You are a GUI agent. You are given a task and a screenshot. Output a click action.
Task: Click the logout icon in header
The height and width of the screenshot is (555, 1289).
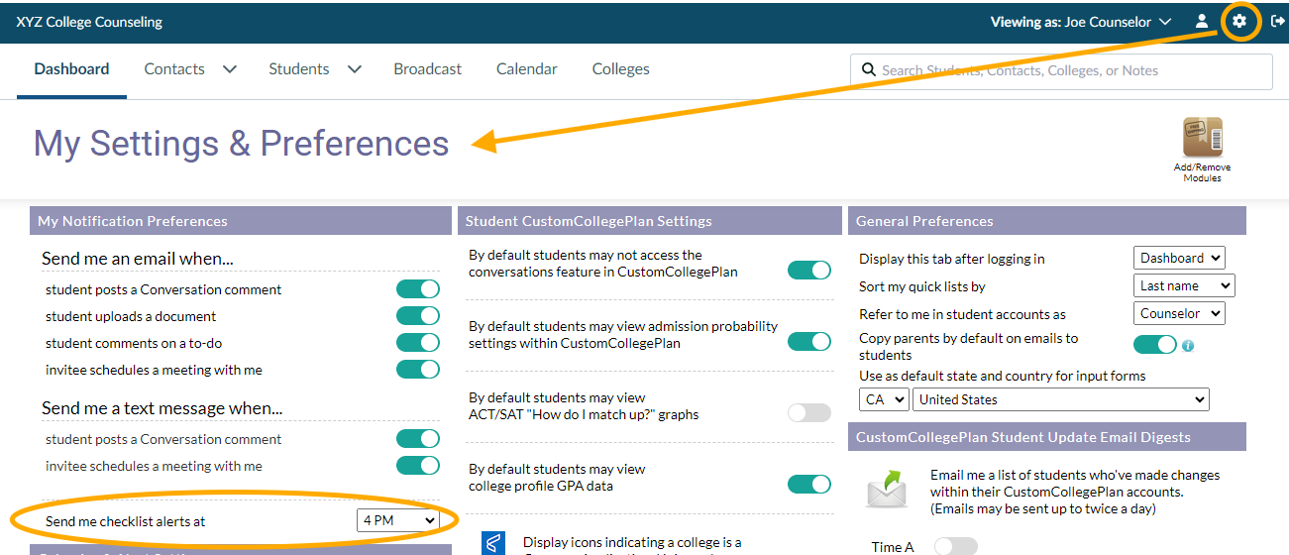pos(1277,21)
